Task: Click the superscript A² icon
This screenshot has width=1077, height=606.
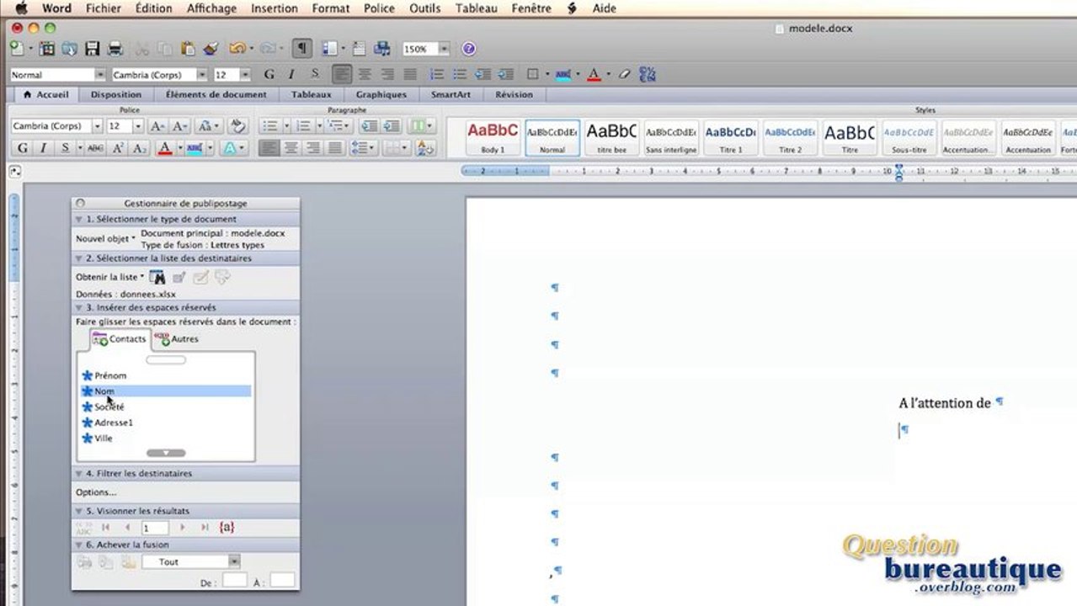Action: pyautogui.click(x=118, y=148)
